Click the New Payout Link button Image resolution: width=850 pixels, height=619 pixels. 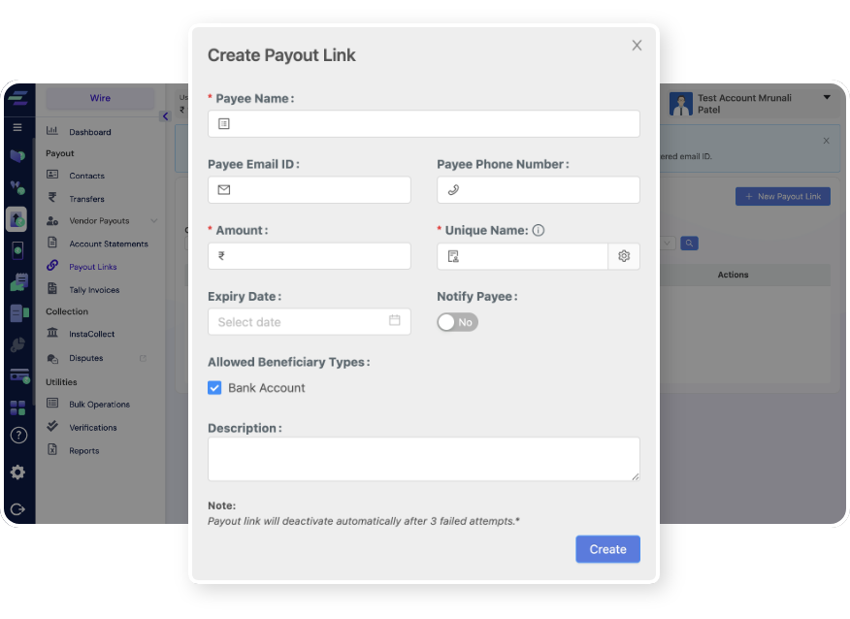(x=782, y=196)
